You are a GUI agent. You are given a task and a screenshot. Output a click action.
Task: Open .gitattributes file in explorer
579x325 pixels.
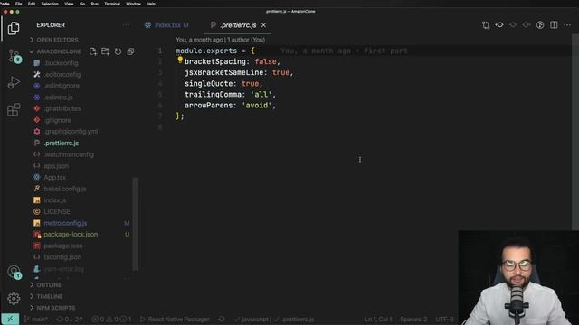point(62,108)
